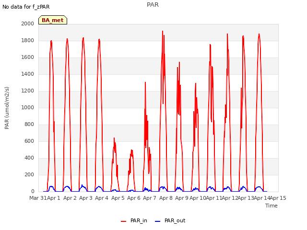Click the Apr 3 x-axis tick label
Screen dimensions: 307x230
86,198
